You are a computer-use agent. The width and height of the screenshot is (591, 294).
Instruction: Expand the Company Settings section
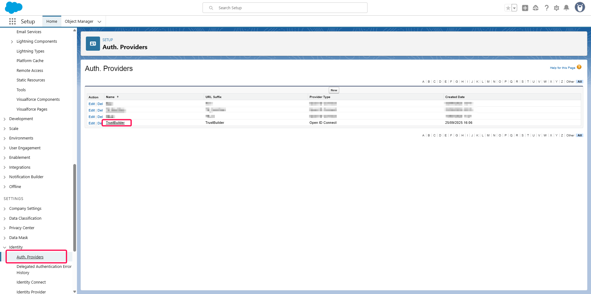[5, 209]
